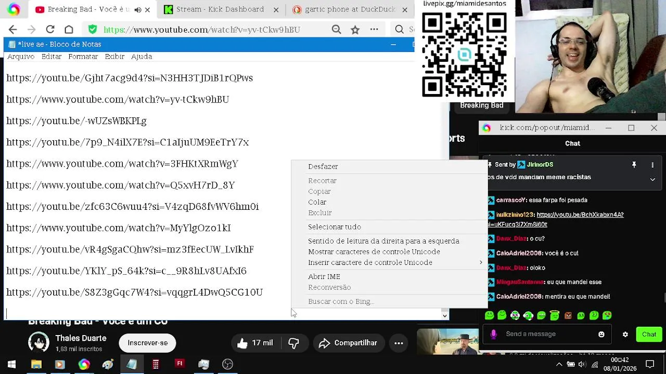
Task: Expand system tray hidden icons chevron
Action: coord(559,364)
